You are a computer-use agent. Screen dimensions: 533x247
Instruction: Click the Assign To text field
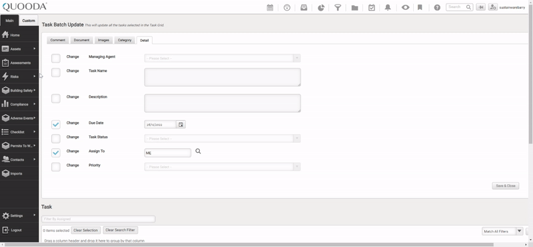tap(168, 153)
